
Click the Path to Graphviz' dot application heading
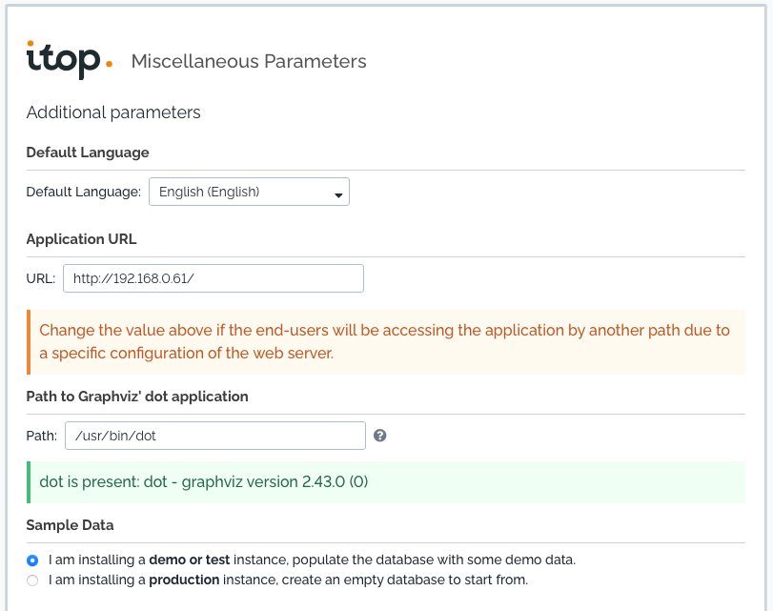coord(137,397)
